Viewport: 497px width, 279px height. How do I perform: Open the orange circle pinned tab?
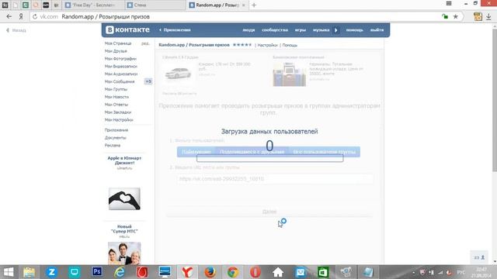tap(36, 5)
